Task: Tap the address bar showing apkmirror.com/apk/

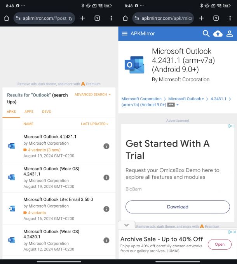Action: point(162,18)
